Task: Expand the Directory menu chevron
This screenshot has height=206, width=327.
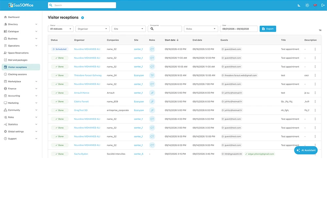Action: [x=36, y=24]
